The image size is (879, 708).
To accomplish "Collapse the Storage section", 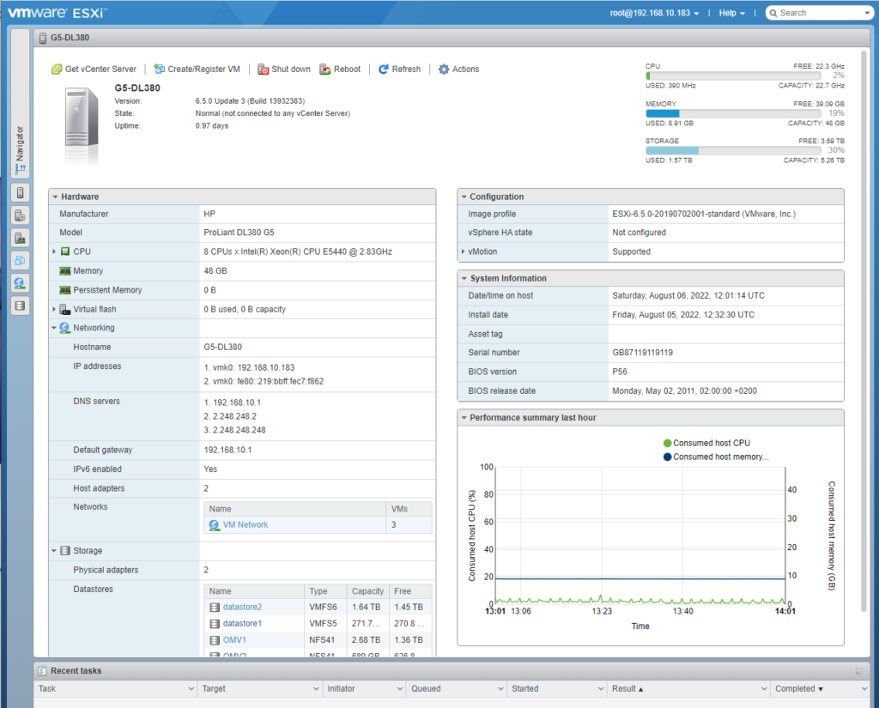I will pyautogui.click(x=54, y=551).
